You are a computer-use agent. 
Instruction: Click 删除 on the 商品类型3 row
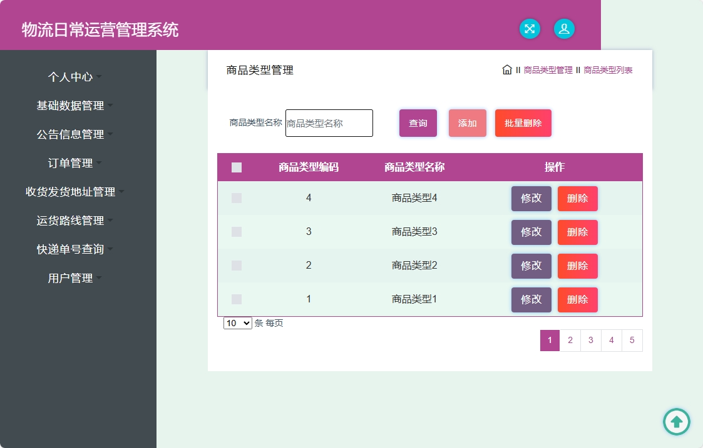(x=577, y=232)
